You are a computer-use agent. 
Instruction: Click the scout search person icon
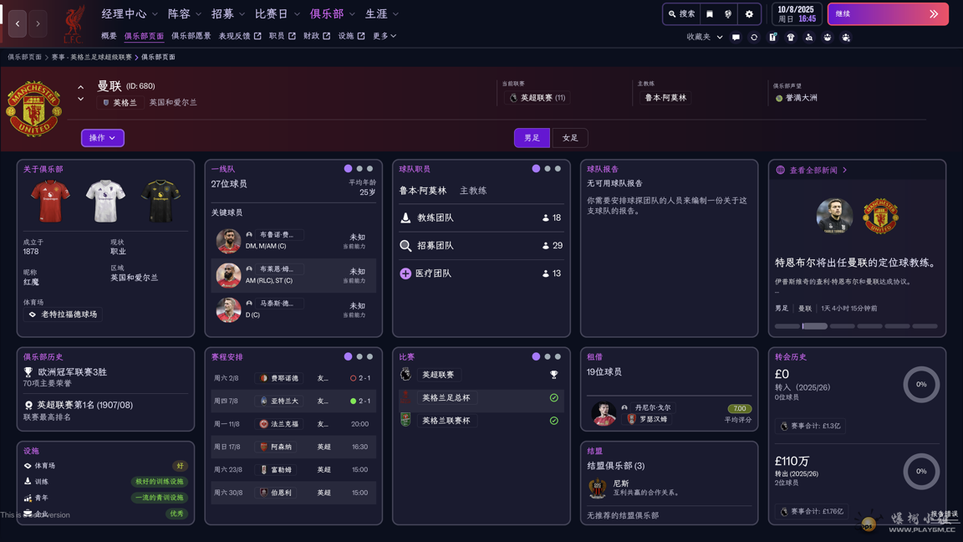(x=808, y=38)
